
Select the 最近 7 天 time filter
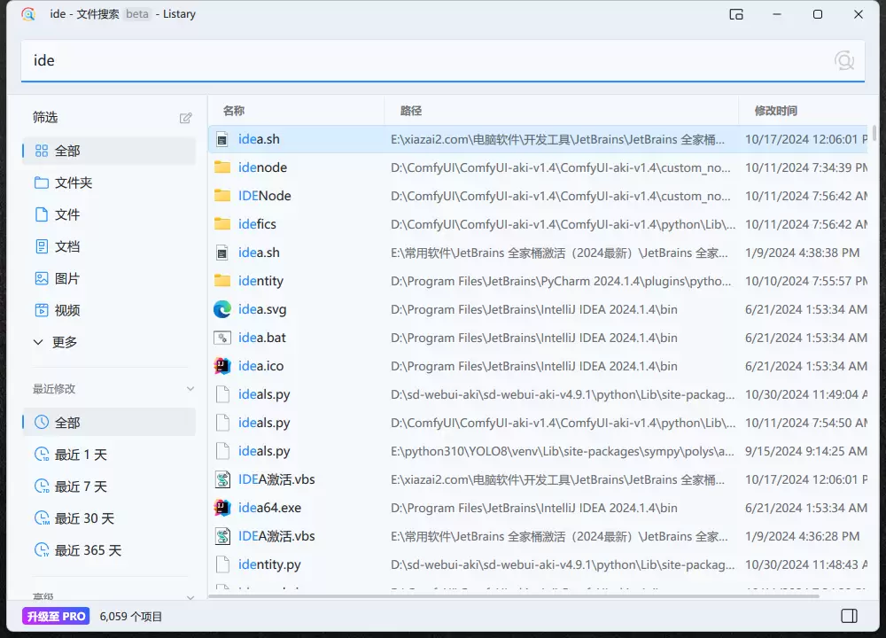coord(109,486)
